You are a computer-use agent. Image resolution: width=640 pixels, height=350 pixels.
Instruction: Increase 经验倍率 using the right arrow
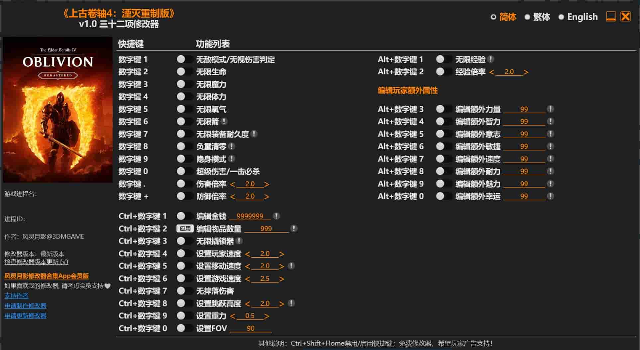[526, 72]
